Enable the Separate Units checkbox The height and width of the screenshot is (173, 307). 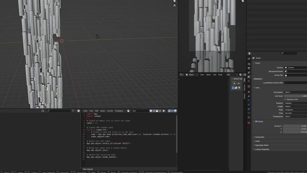coord(285,99)
